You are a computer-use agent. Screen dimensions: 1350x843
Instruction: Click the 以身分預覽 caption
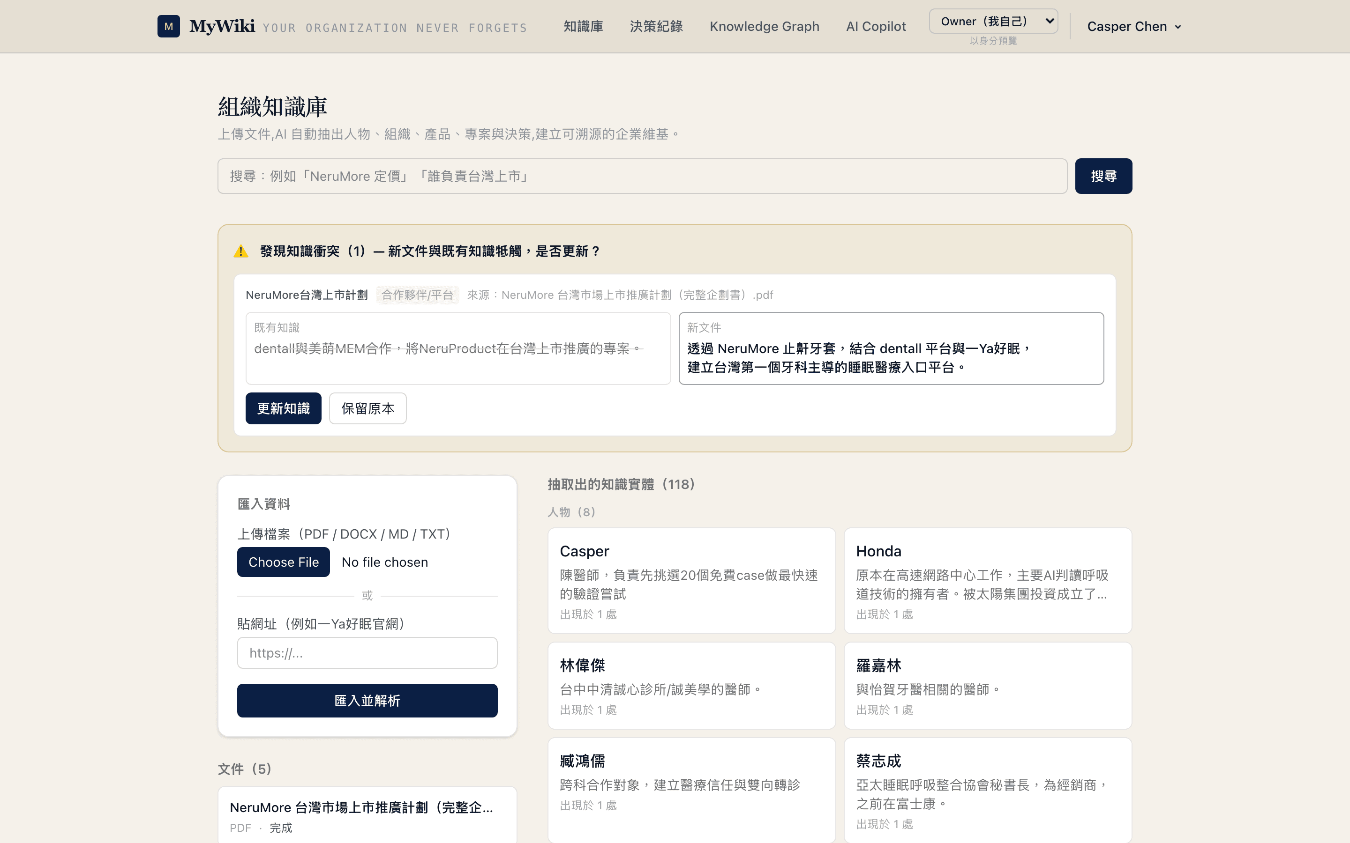tap(994, 41)
